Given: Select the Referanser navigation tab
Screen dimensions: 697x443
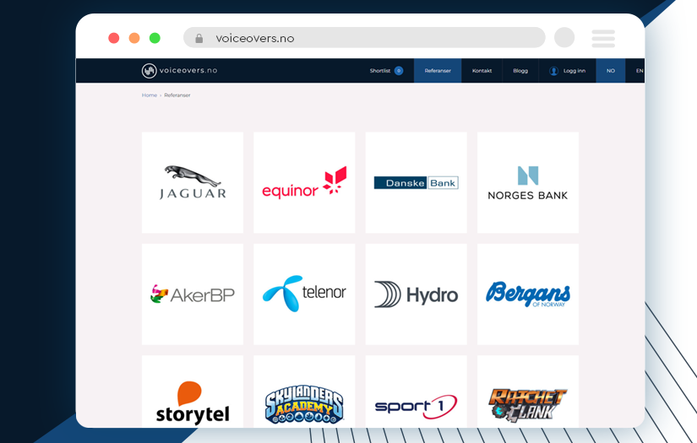Looking at the screenshot, I should pyautogui.click(x=438, y=71).
